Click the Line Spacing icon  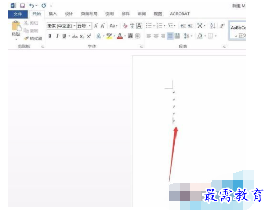pyautogui.click(x=187, y=36)
